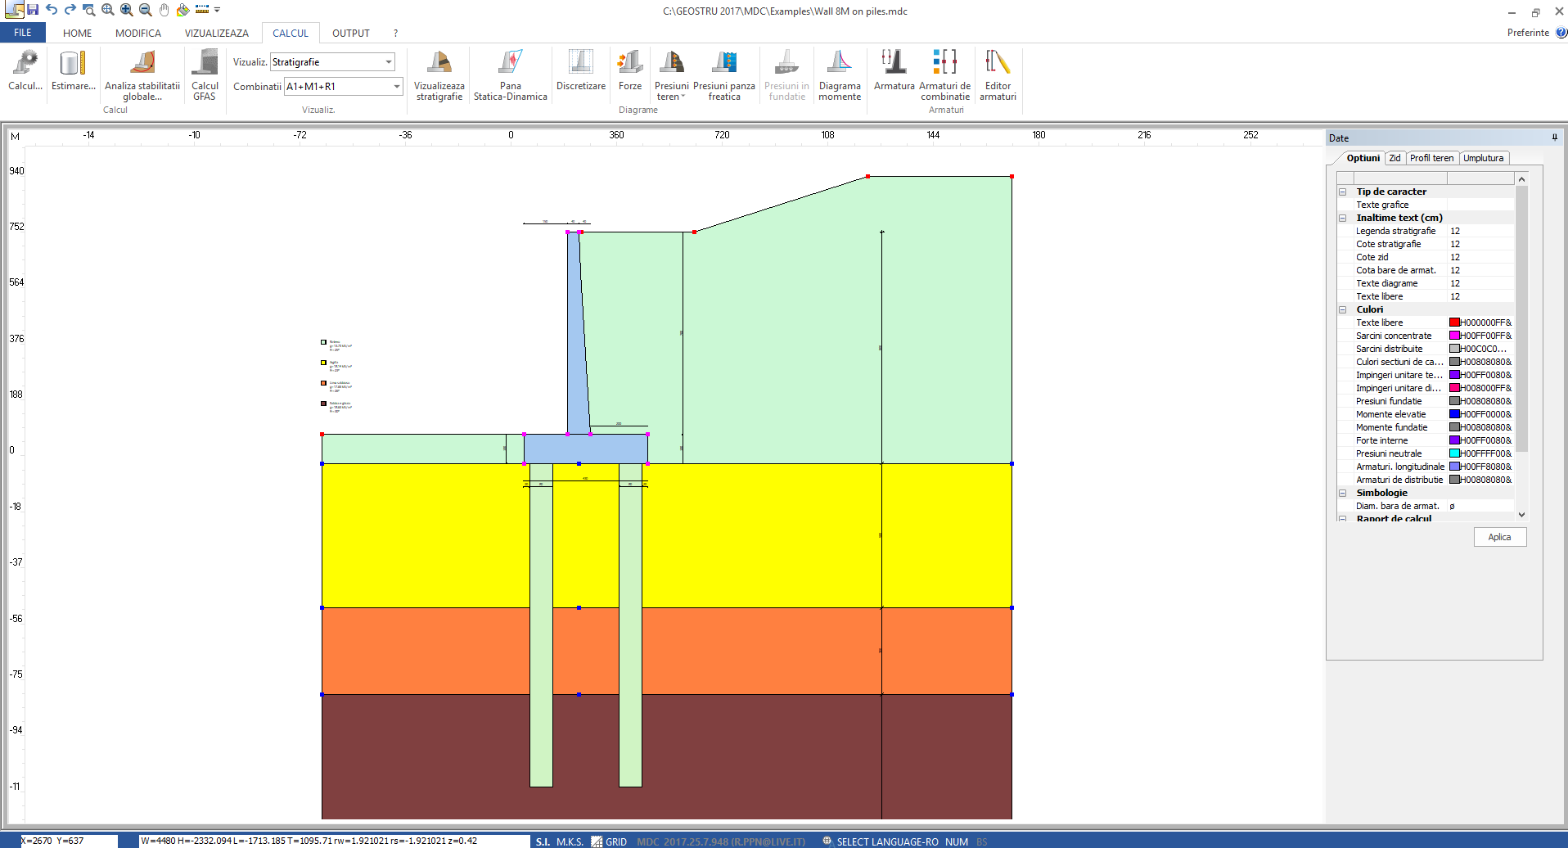Open Armaturi de combinatie
The image size is (1568, 848).
pos(945,75)
